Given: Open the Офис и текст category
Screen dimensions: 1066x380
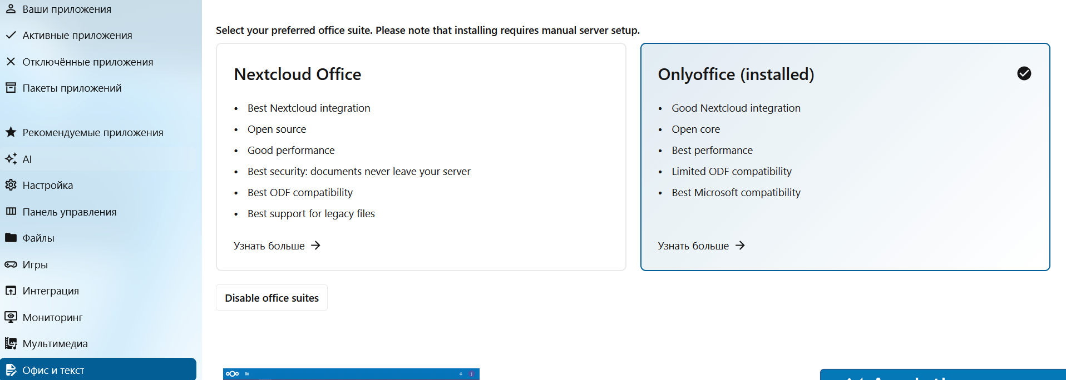Looking at the screenshot, I should (x=53, y=370).
